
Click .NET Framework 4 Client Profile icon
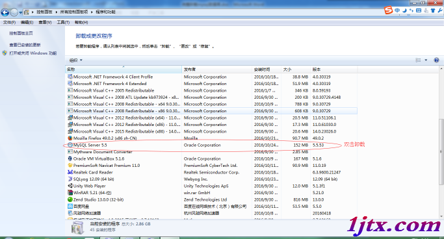pyautogui.click(x=70, y=77)
